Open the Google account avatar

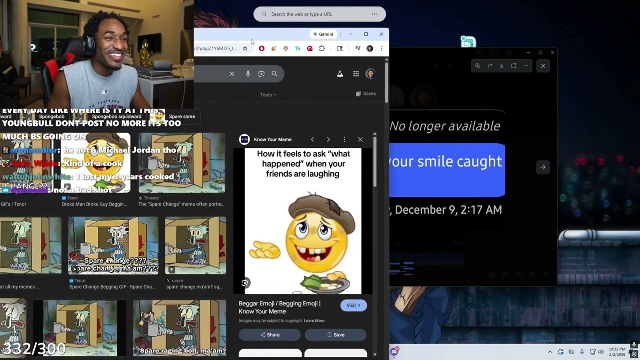[370, 74]
